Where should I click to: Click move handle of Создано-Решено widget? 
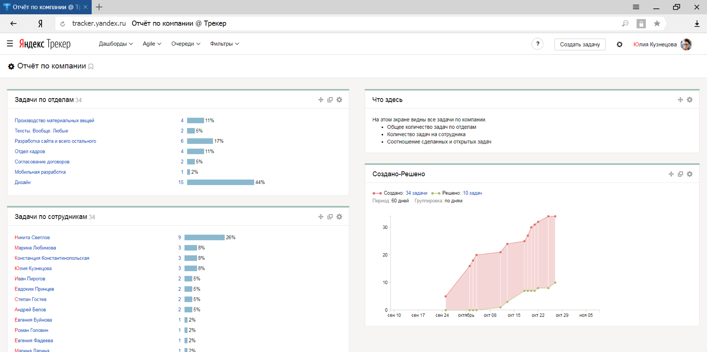tap(671, 174)
